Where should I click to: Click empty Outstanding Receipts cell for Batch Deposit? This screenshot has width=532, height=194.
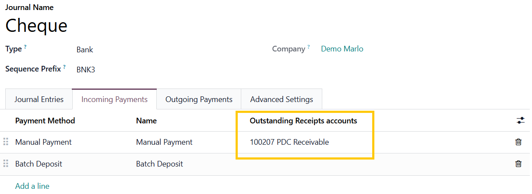(307, 164)
